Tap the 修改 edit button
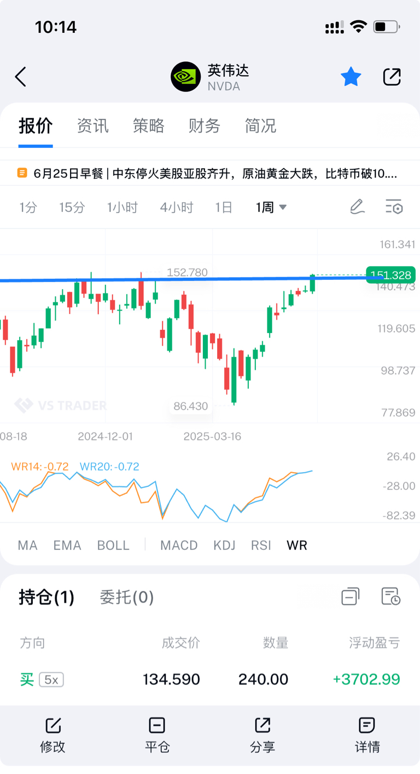The width and height of the screenshot is (420, 774). (52, 735)
